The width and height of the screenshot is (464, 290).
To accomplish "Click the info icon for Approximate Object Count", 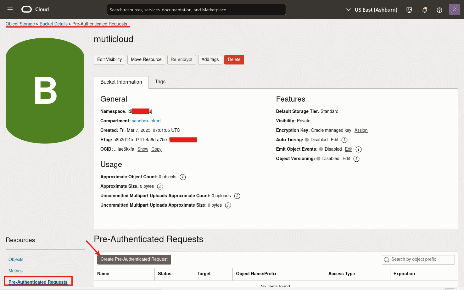I will tap(183, 177).
